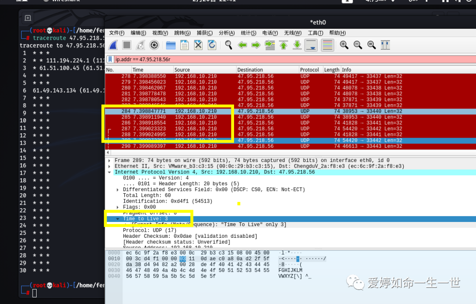Sort by the Info column header
The height and width of the screenshot is (304, 476).
(x=408, y=70)
